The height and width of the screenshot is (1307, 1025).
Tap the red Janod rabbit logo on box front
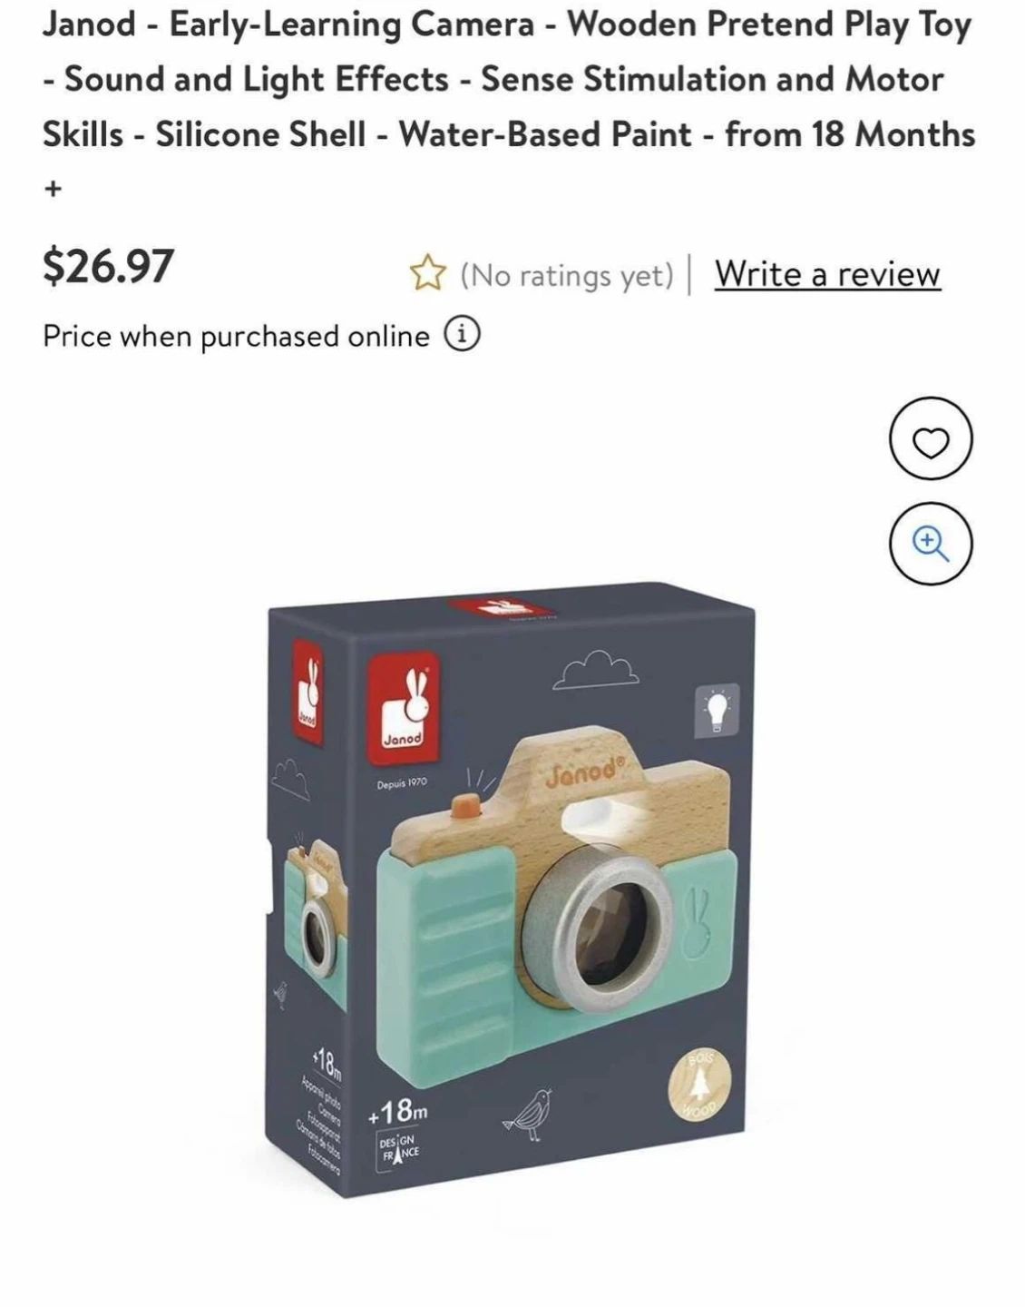coord(402,708)
